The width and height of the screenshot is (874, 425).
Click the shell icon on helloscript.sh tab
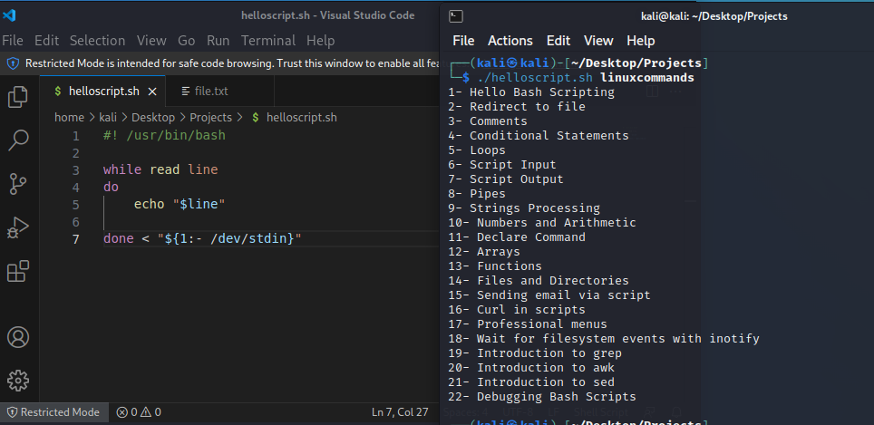(57, 92)
